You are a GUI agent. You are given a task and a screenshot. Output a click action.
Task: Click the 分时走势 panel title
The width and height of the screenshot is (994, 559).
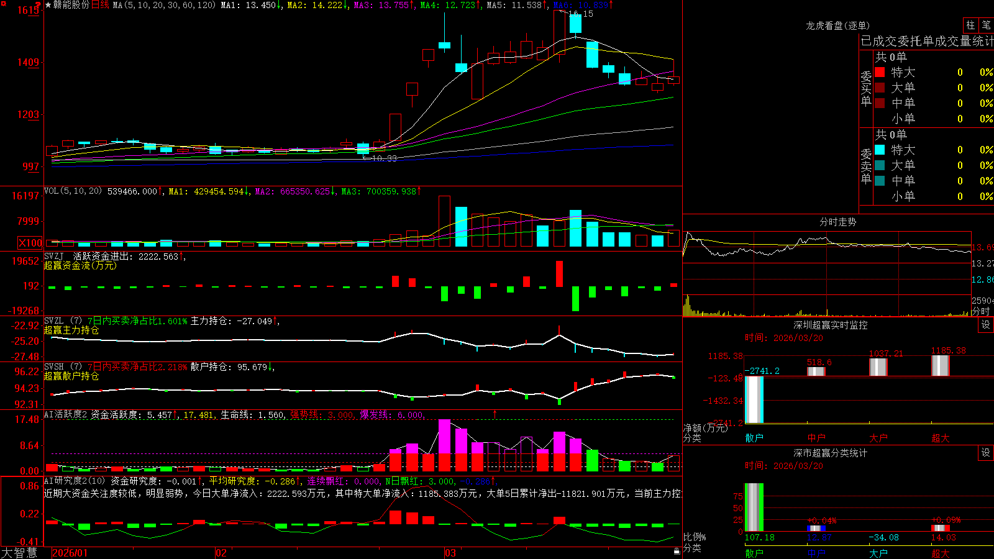pyautogui.click(x=838, y=222)
